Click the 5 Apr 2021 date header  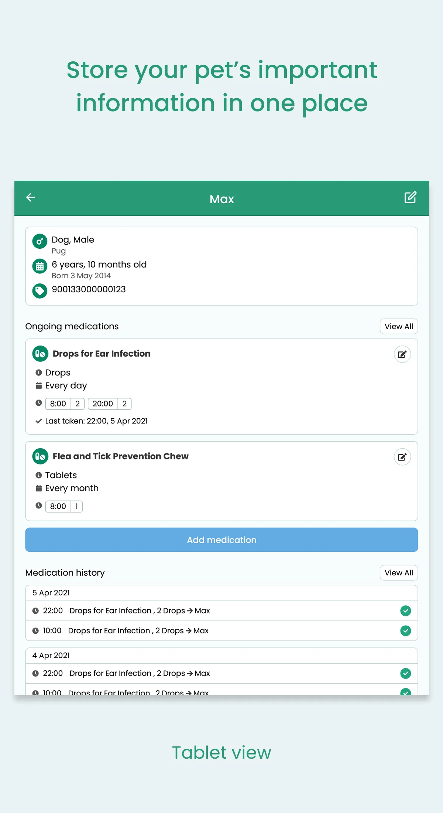click(51, 593)
